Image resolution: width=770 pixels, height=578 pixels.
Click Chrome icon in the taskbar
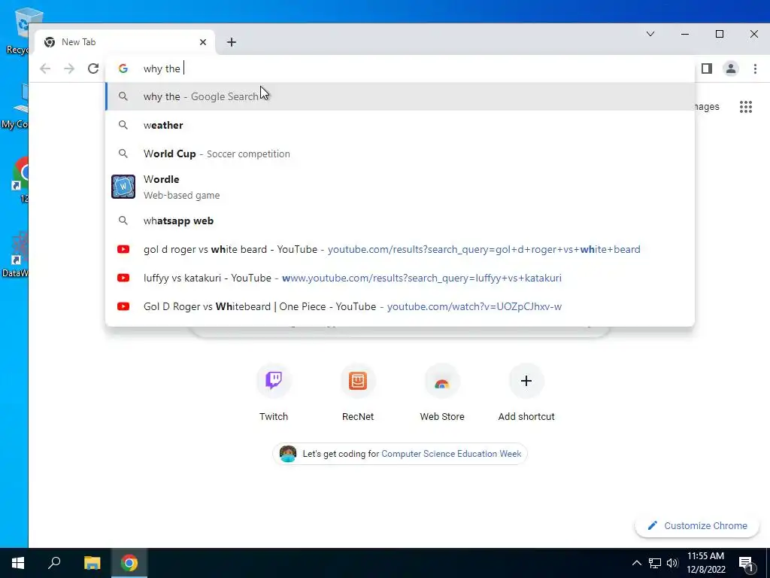click(129, 563)
